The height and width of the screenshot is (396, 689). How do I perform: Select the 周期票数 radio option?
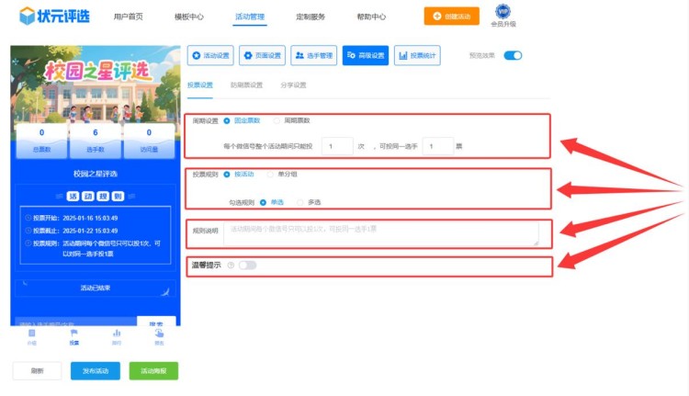click(x=277, y=120)
